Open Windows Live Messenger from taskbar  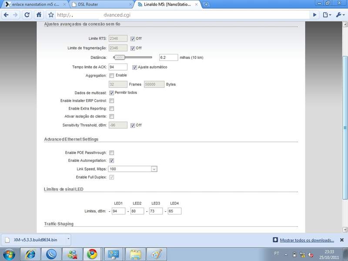point(72,254)
